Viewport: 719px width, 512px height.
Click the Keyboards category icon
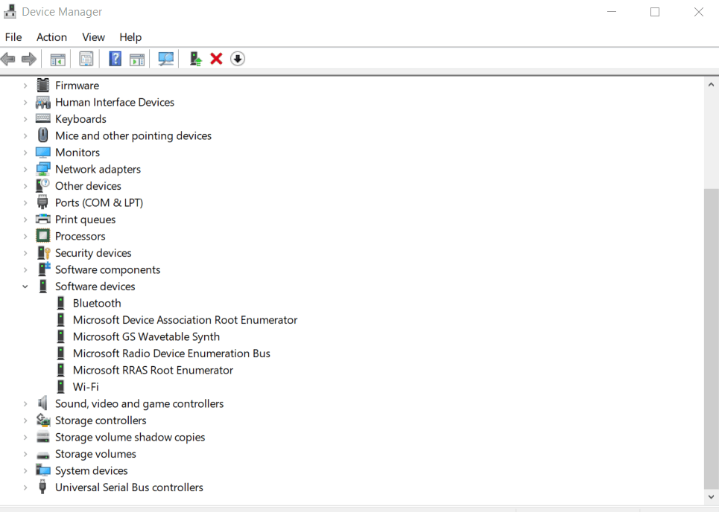[43, 118]
